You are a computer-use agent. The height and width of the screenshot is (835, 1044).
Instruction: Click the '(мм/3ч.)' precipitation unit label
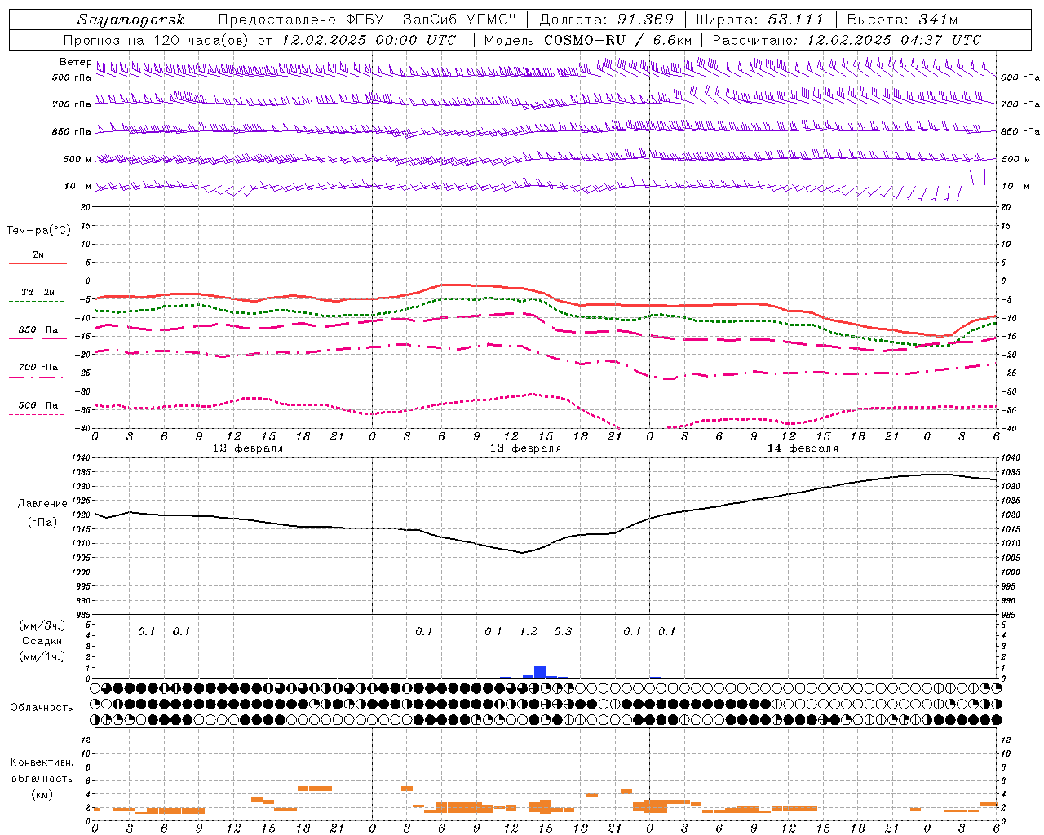[42, 625]
